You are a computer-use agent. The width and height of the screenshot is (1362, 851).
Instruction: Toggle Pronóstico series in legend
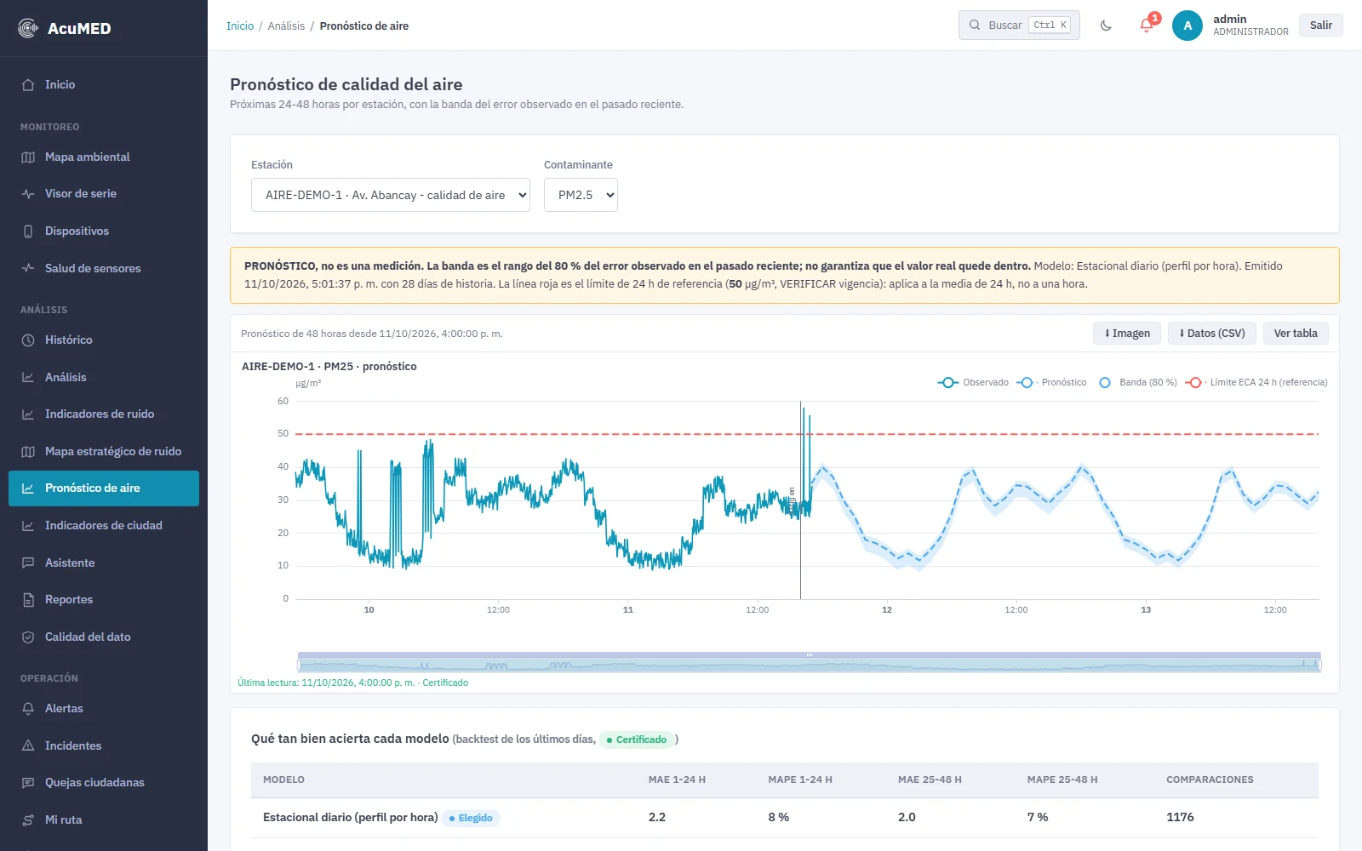(1052, 383)
